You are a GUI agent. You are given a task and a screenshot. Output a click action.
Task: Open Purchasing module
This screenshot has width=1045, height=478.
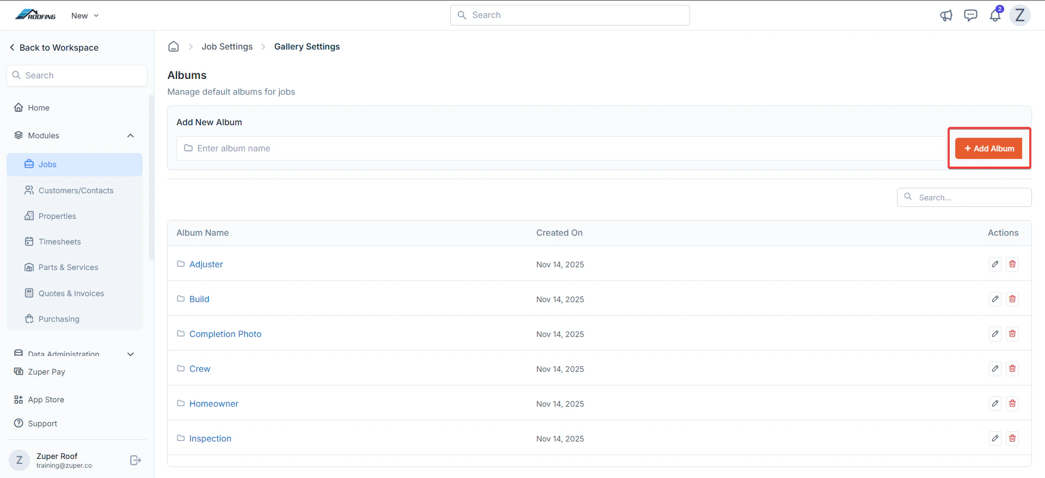tap(75, 319)
